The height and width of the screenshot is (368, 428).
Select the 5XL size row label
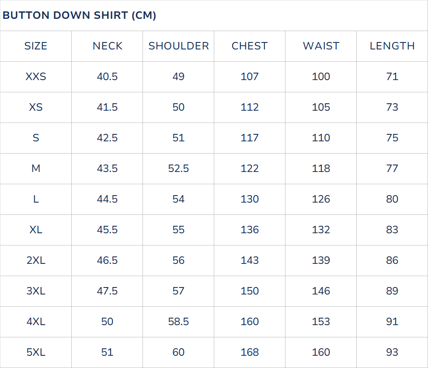[x=36, y=352]
